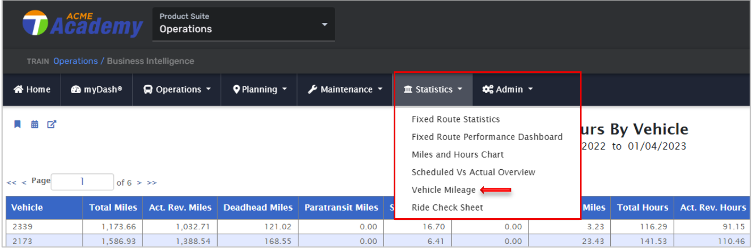Open Fixed Route Performance Dashboard
755x248 pixels.
coord(487,137)
